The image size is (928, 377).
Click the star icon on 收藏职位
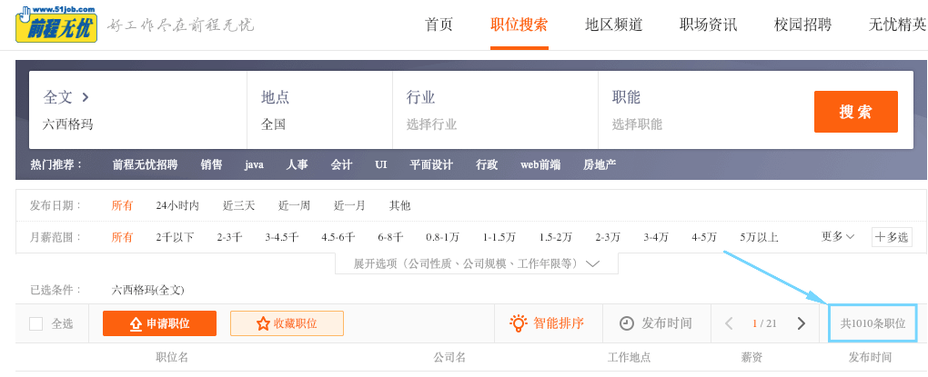coord(263,323)
